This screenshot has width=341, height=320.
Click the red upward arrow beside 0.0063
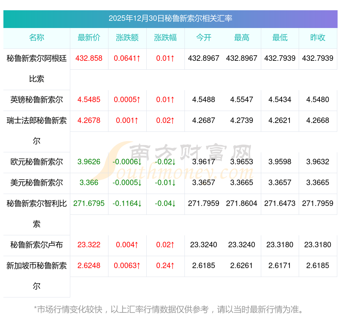click(138, 266)
